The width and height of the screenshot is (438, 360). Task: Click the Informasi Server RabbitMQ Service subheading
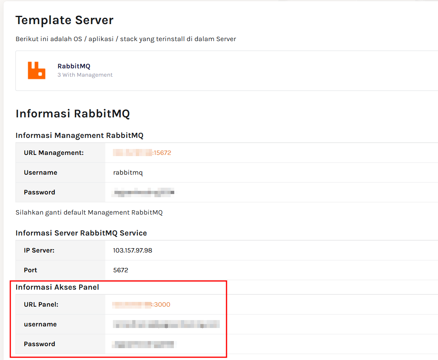coord(81,233)
